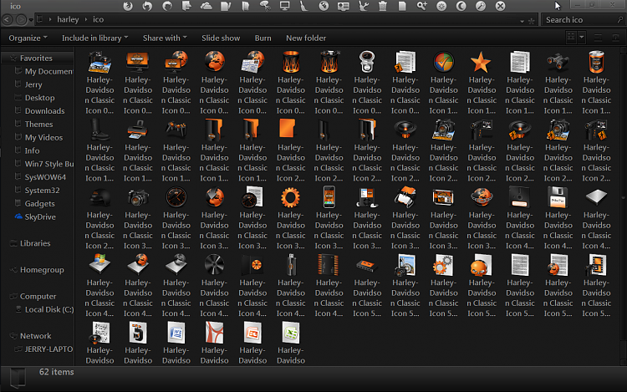Click Slide show in command bar

[221, 38]
